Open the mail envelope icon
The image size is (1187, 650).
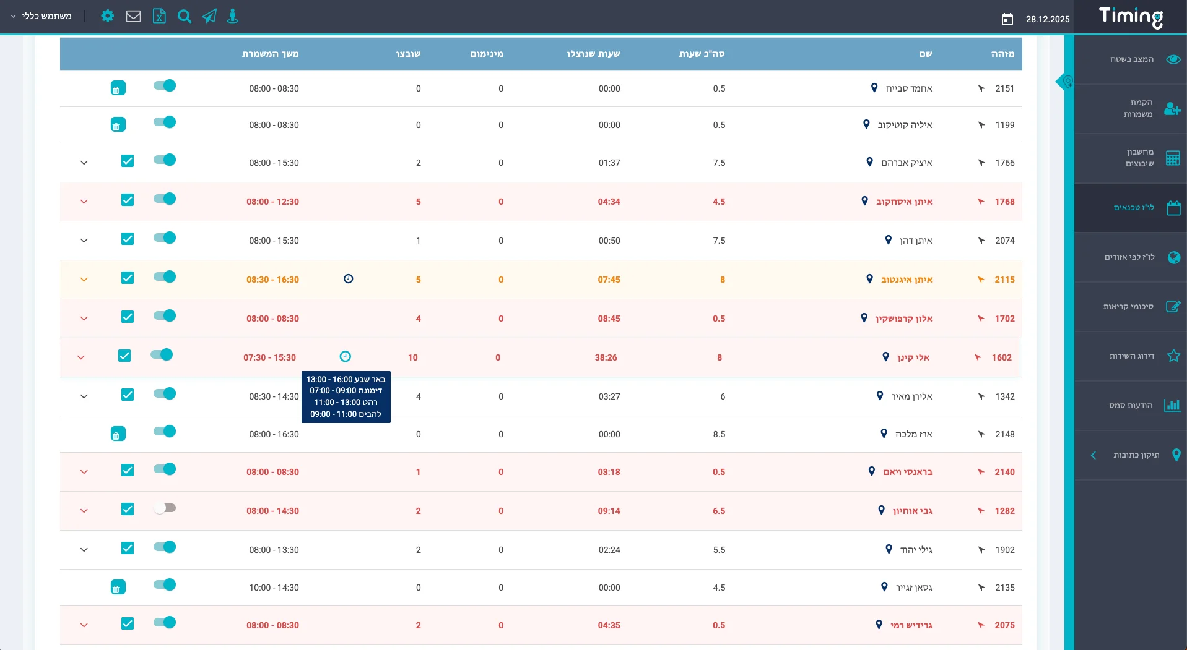[133, 16]
